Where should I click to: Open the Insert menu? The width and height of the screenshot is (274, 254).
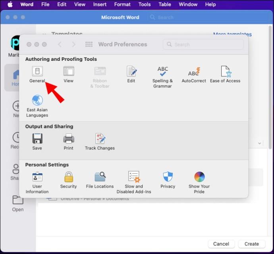[100, 4]
